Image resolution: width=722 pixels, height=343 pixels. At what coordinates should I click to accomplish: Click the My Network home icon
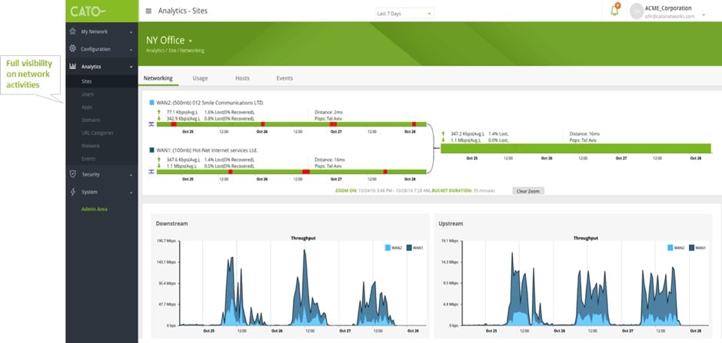pos(73,31)
